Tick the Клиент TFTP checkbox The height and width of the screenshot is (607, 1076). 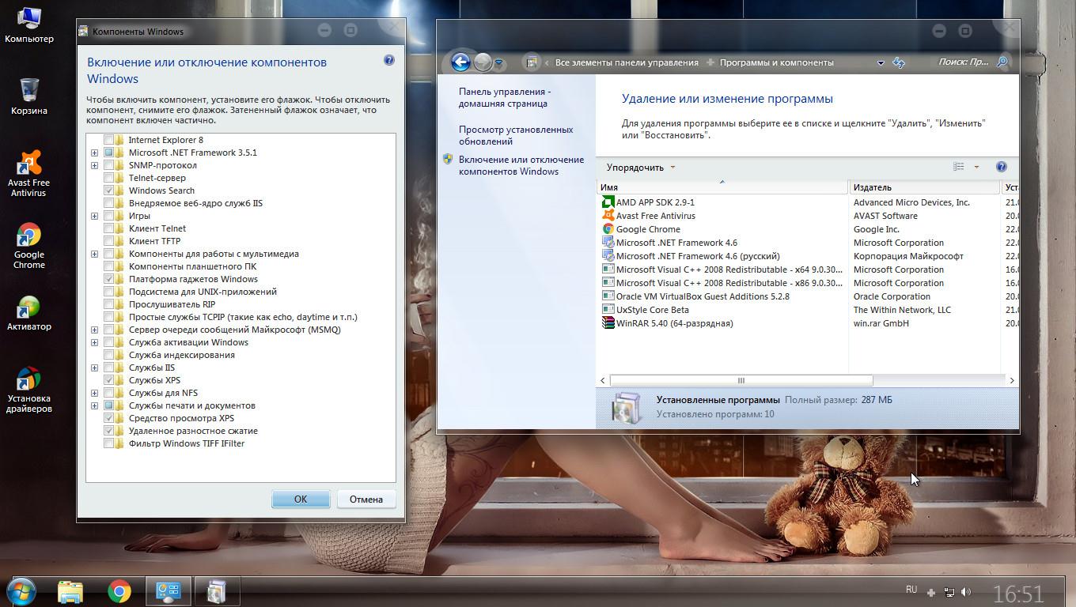(108, 241)
